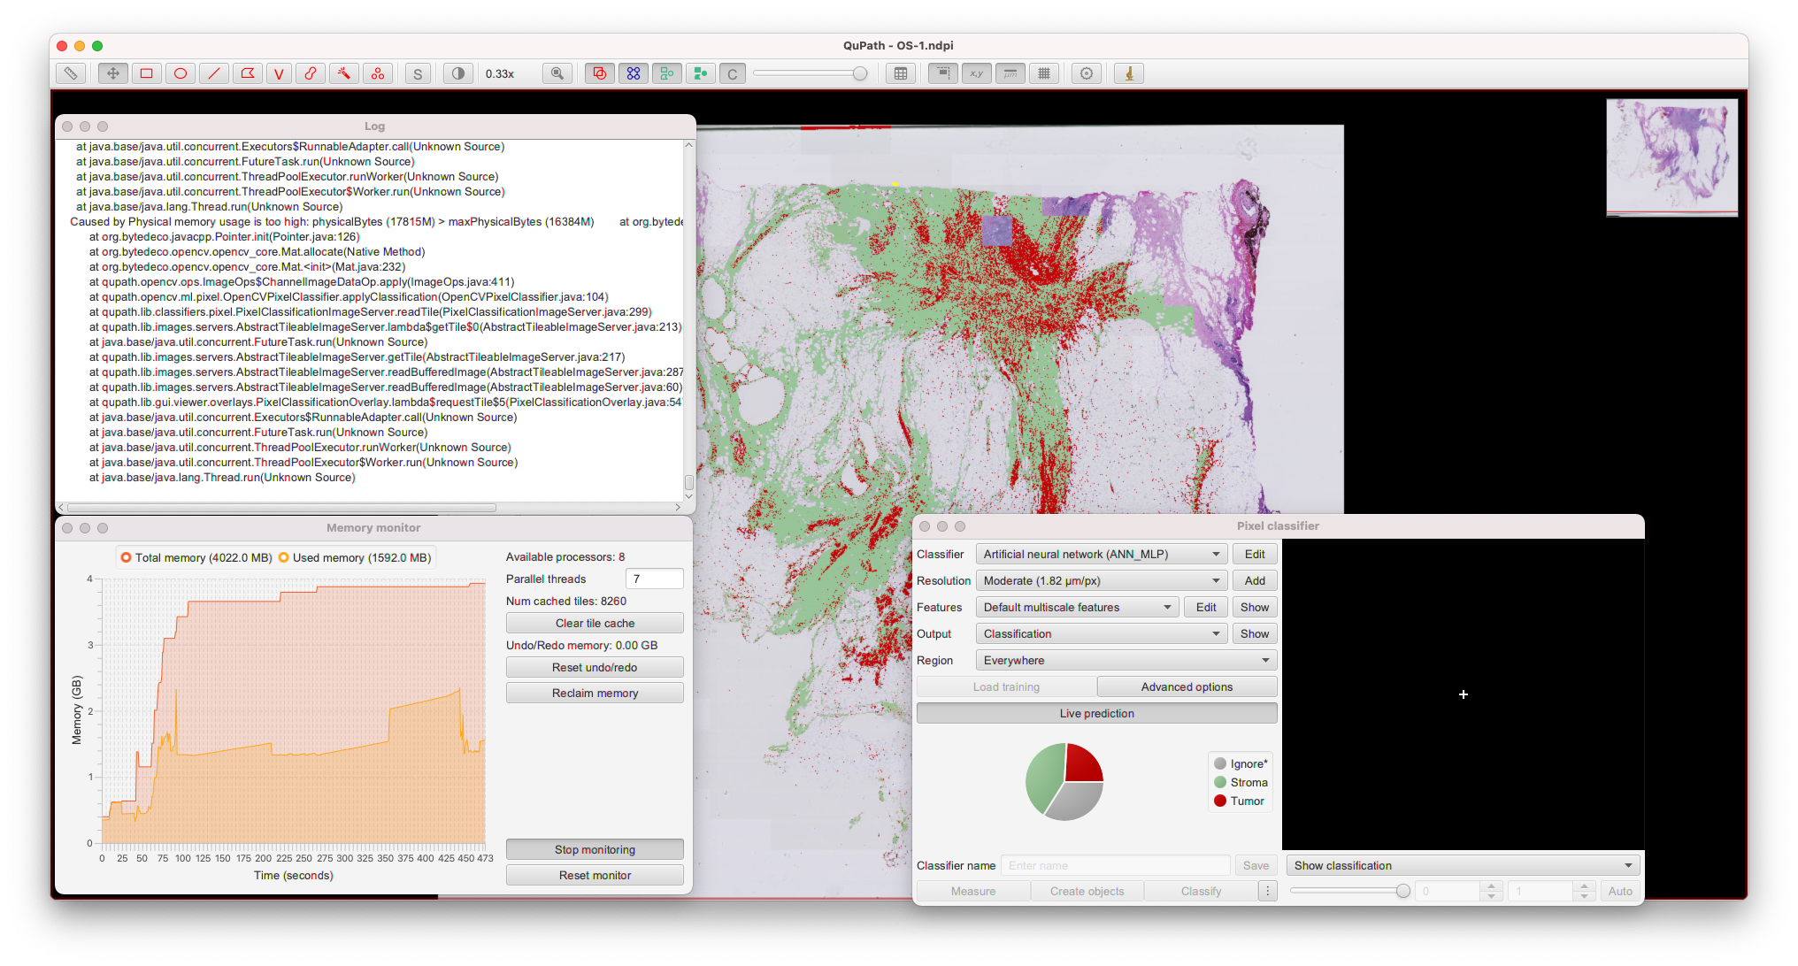Select the Brush annotation tool

pos(311,73)
